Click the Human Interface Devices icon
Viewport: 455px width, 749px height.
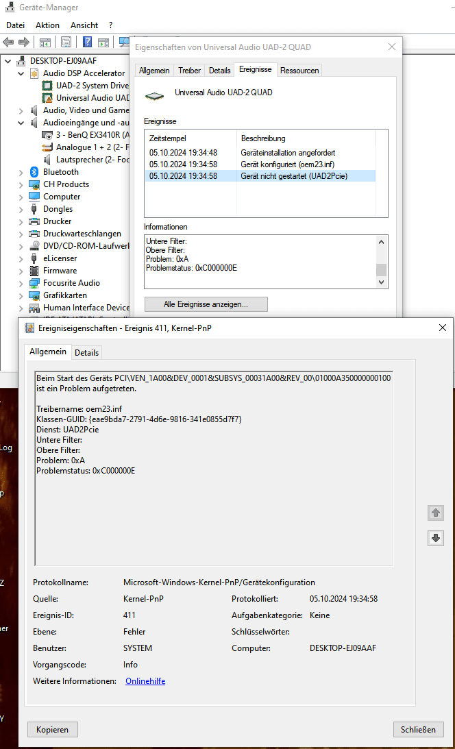coord(34,308)
